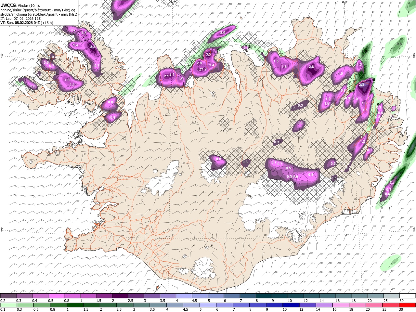Click the 3.3 snowfall value over the Westfjords
This screenshot has width=416, height=312.
[93, 47]
